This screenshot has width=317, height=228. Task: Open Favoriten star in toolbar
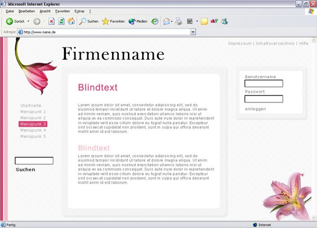point(114,21)
